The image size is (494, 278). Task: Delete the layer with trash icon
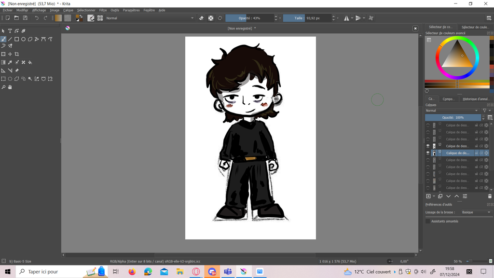[x=490, y=196]
